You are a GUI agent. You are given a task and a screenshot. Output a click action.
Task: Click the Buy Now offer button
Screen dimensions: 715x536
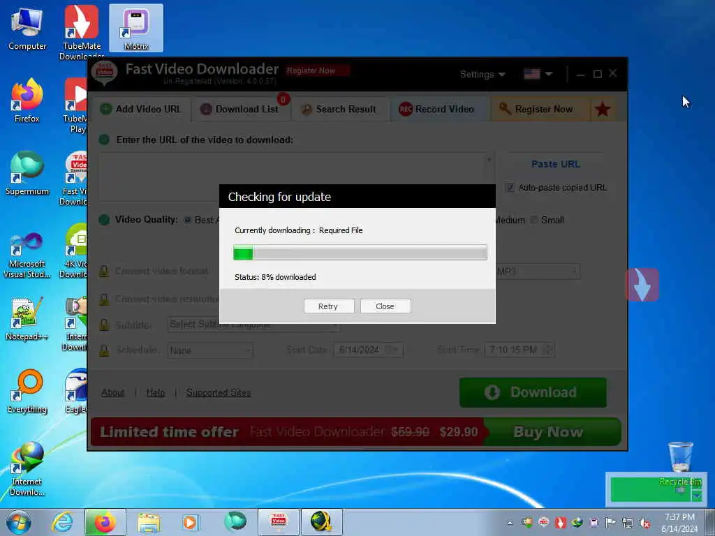(x=552, y=431)
